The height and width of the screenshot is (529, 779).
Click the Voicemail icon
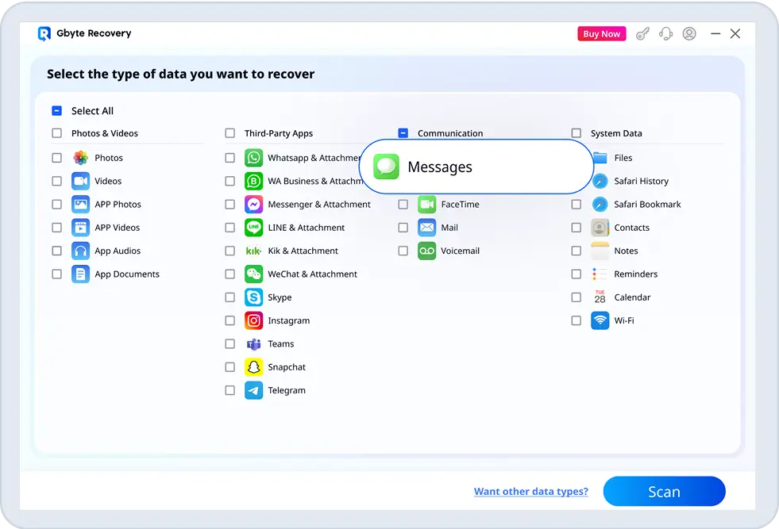[x=426, y=251]
